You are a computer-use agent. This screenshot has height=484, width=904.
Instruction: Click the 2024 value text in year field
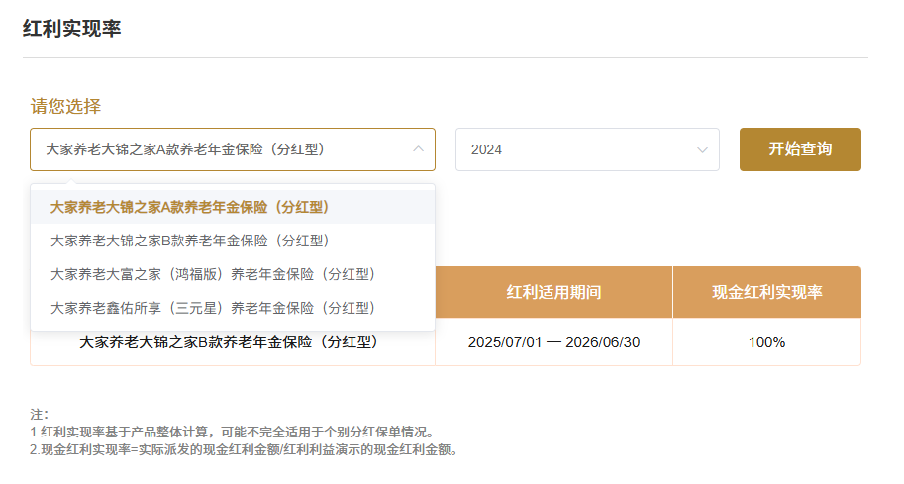click(487, 149)
